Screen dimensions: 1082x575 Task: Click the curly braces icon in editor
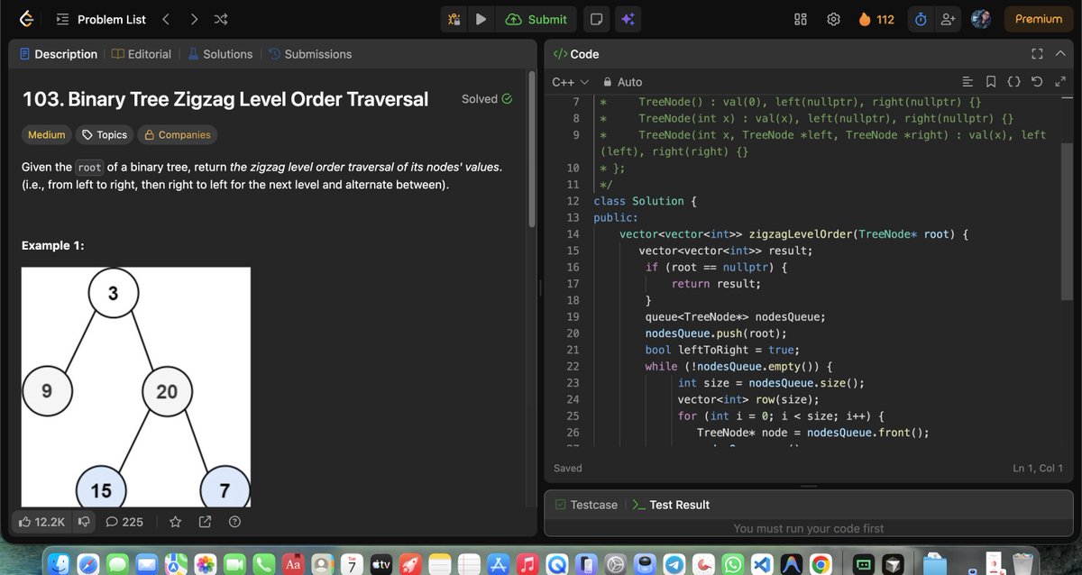click(x=1013, y=82)
